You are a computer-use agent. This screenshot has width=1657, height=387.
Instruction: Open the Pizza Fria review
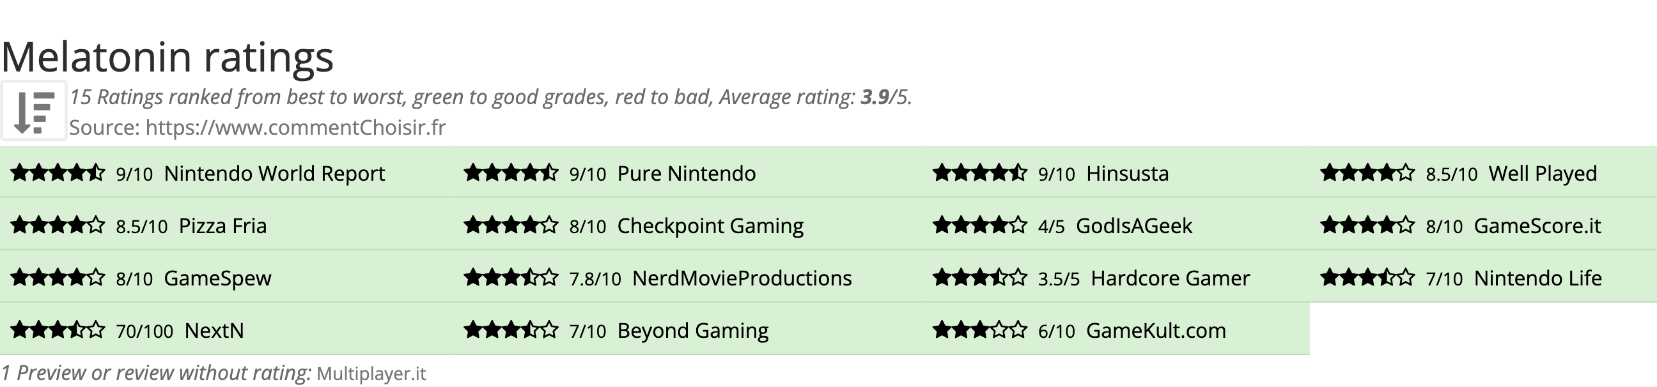click(222, 225)
